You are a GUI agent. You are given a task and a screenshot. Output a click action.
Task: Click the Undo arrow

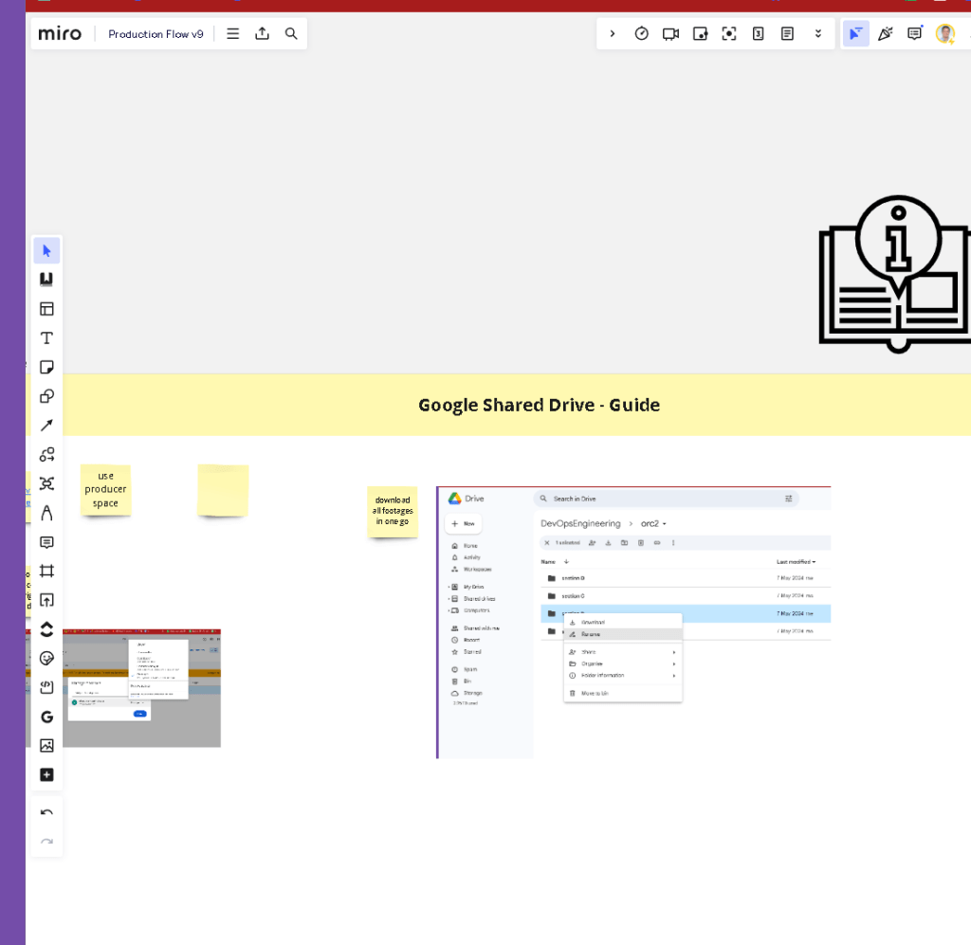coord(46,812)
